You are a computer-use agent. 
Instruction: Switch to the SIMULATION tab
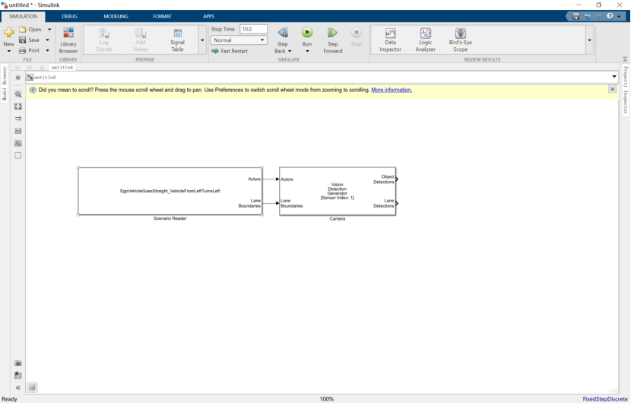coord(23,17)
